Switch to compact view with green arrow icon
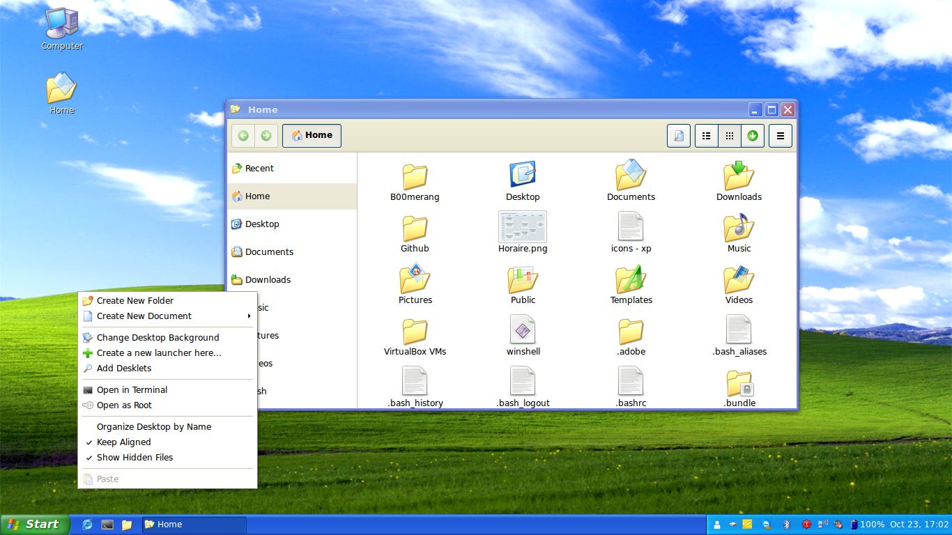This screenshot has width=952, height=535. [x=752, y=135]
